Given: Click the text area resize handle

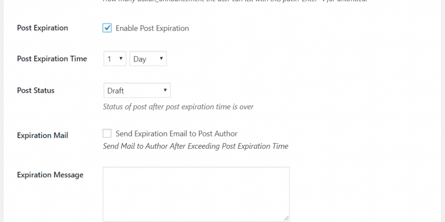Looking at the screenshot, I should [x=286, y=218].
